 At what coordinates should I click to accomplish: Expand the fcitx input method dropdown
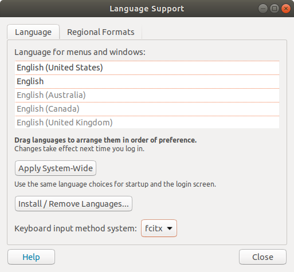coord(159,228)
